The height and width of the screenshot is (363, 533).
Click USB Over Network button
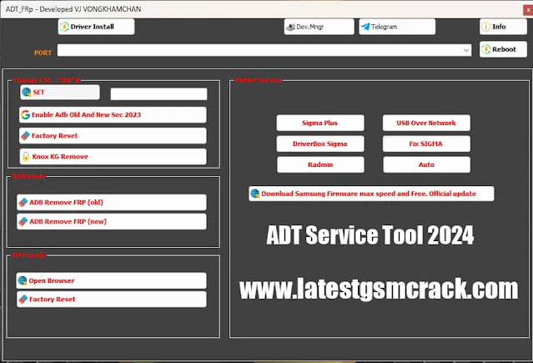(x=426, y=123)
